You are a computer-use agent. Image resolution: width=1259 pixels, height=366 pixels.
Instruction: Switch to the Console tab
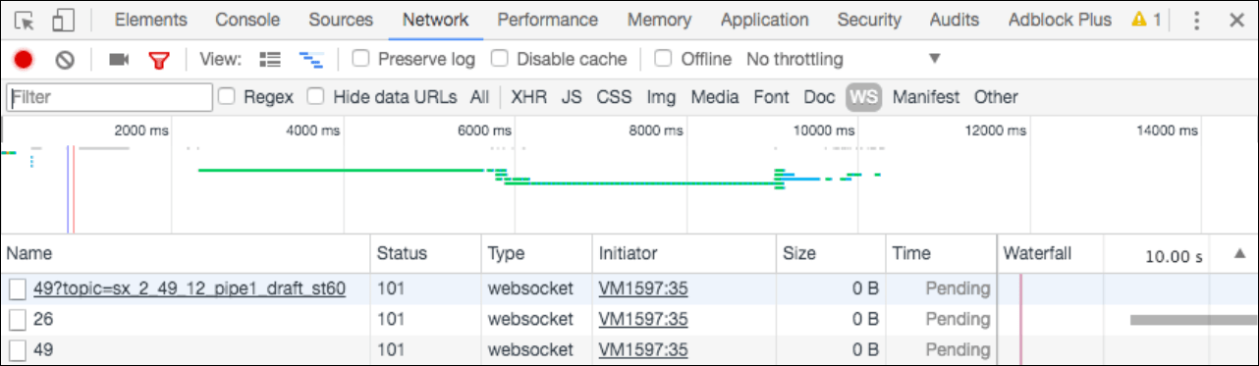click(x=247, y=20)
